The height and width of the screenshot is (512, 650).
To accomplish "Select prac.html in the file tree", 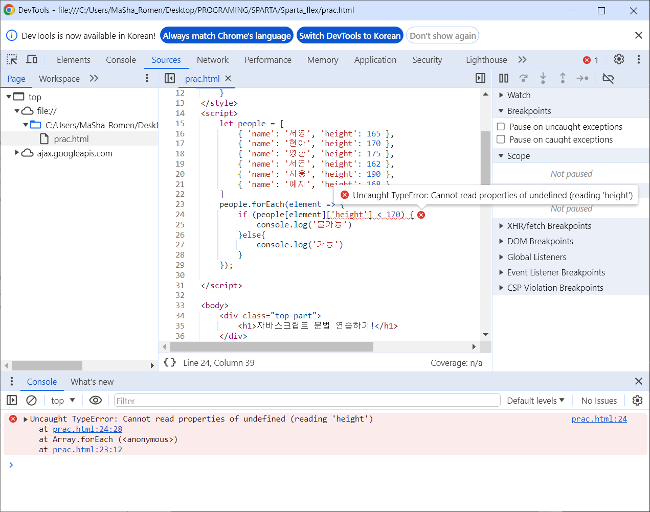I will [71, 139].
